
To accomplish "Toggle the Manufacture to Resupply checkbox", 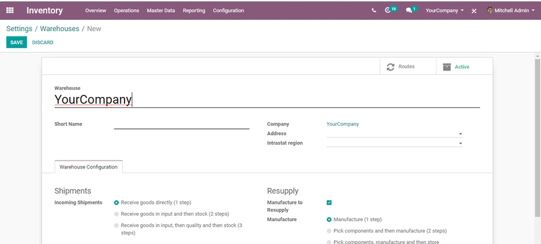I will [x=329, y=203].
